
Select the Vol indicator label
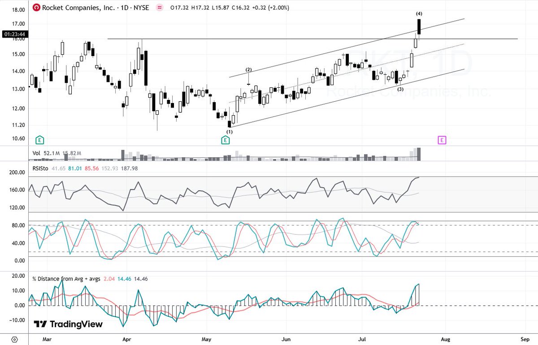pos(36,153)
